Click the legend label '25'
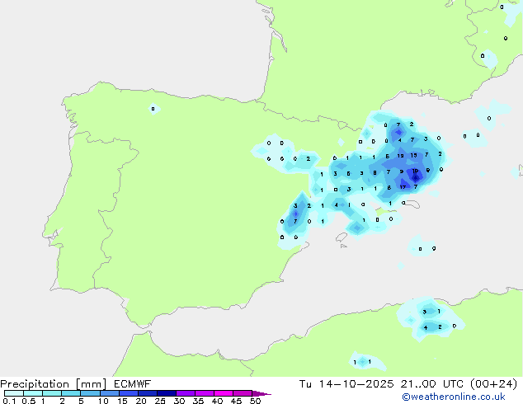The width and height of the screenshot is (523, 404). 160,401
